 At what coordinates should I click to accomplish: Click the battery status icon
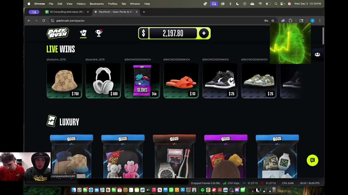tap(268, 4)
